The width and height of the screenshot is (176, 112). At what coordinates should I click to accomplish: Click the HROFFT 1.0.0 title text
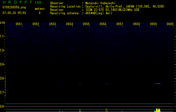(x=22, y=2)
